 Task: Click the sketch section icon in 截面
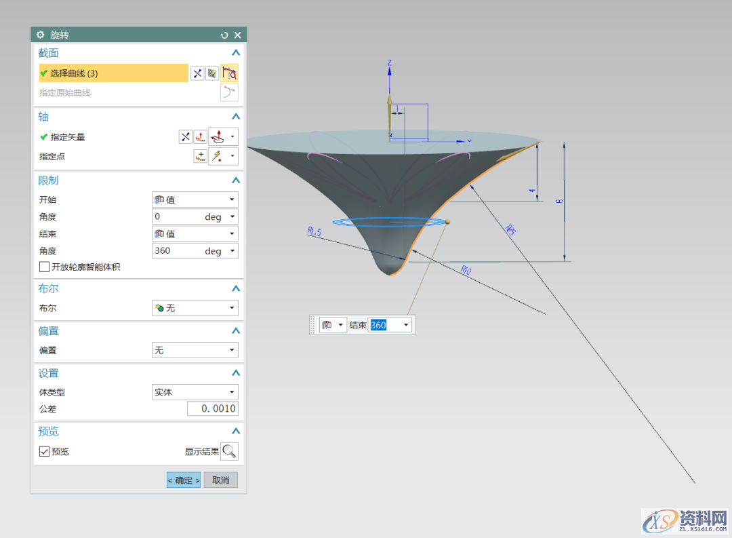click(x=212, y=73)
